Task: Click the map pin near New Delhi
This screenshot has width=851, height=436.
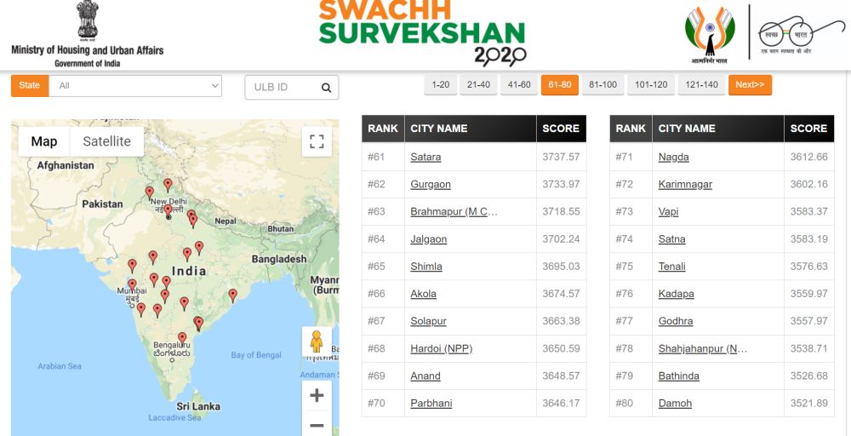Action: 168,210
